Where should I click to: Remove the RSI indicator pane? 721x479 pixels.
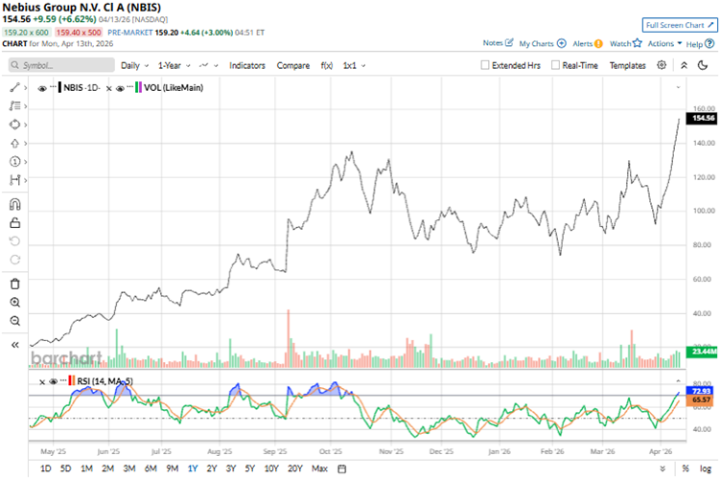pyautogui.click(x=42, y=381)
